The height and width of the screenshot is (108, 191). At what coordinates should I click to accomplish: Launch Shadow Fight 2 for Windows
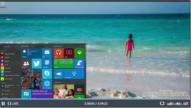tap(10, 75)
